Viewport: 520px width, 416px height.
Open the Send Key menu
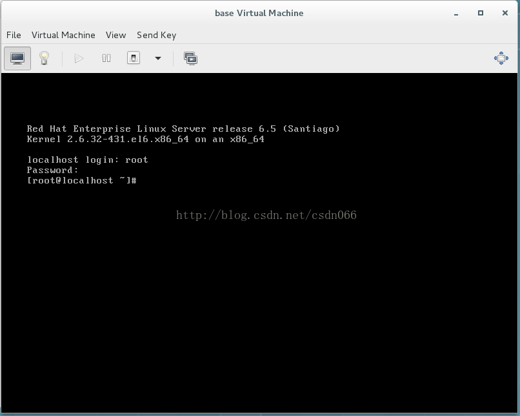tap(157, 35)
